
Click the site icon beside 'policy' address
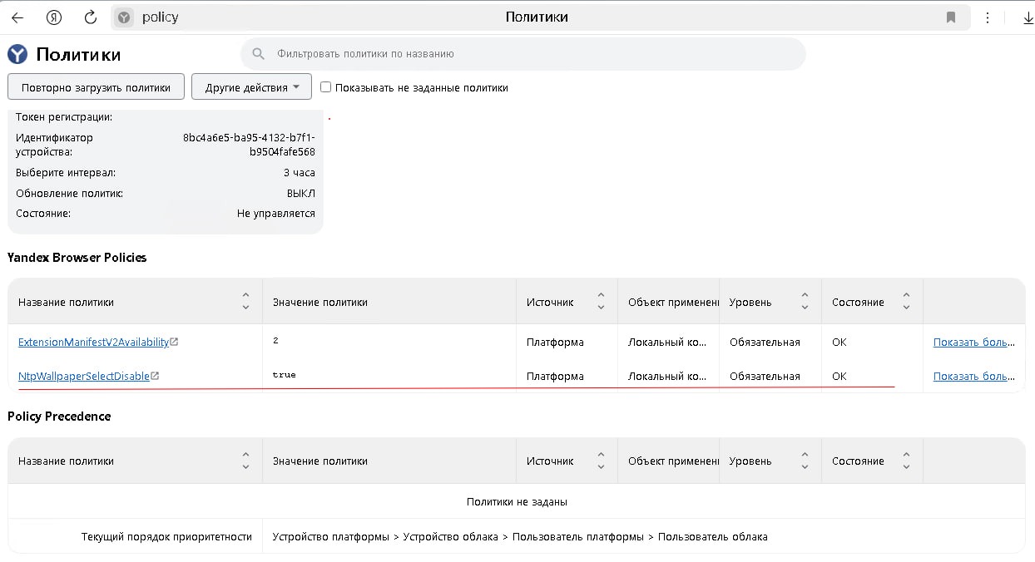click(124, 17)
